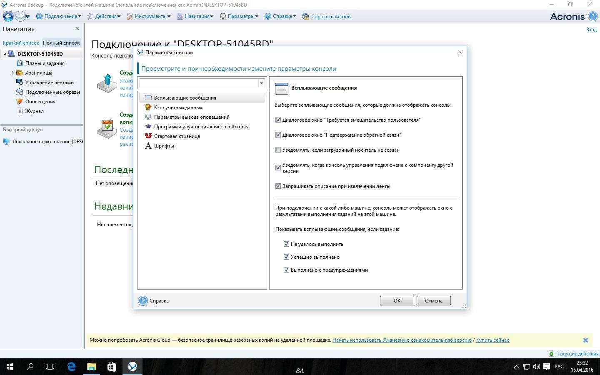Uncheck "Не удалось выполнить" checkbox
Viewport: 600px width, 375px height.
[x=286, y=244]
